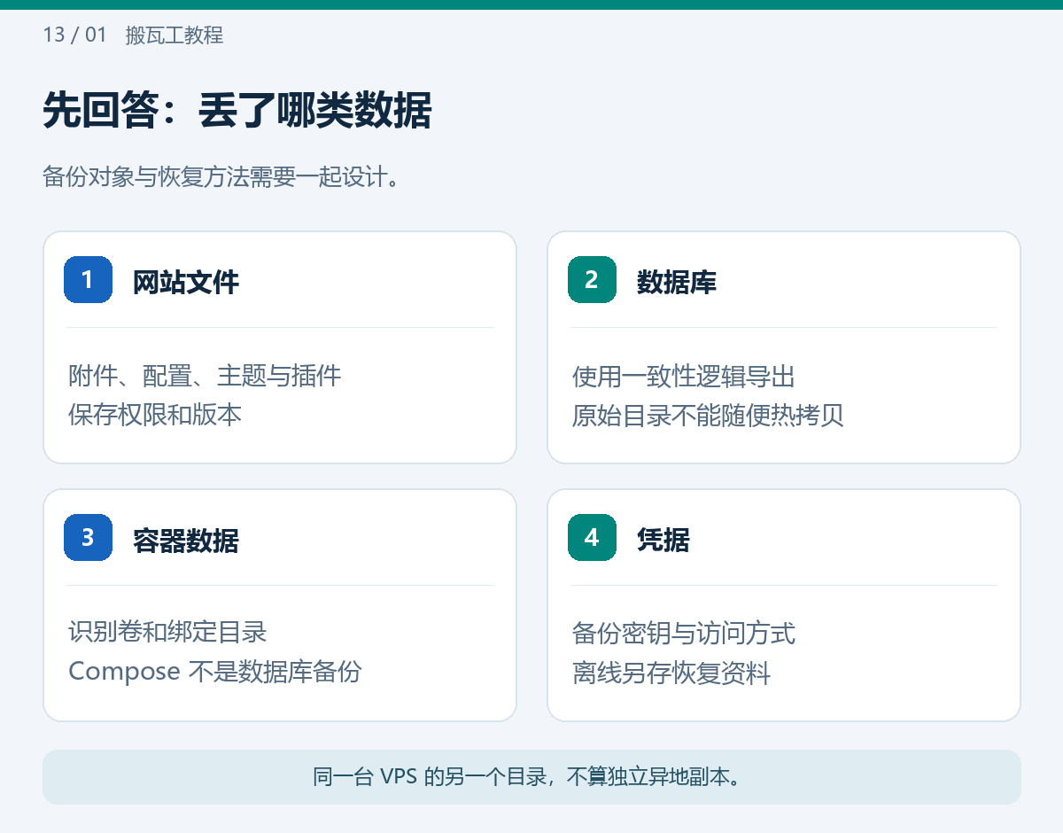Select the 凭据 card heading
Screen dimensions: 1063x833
(x=663, y=540)
